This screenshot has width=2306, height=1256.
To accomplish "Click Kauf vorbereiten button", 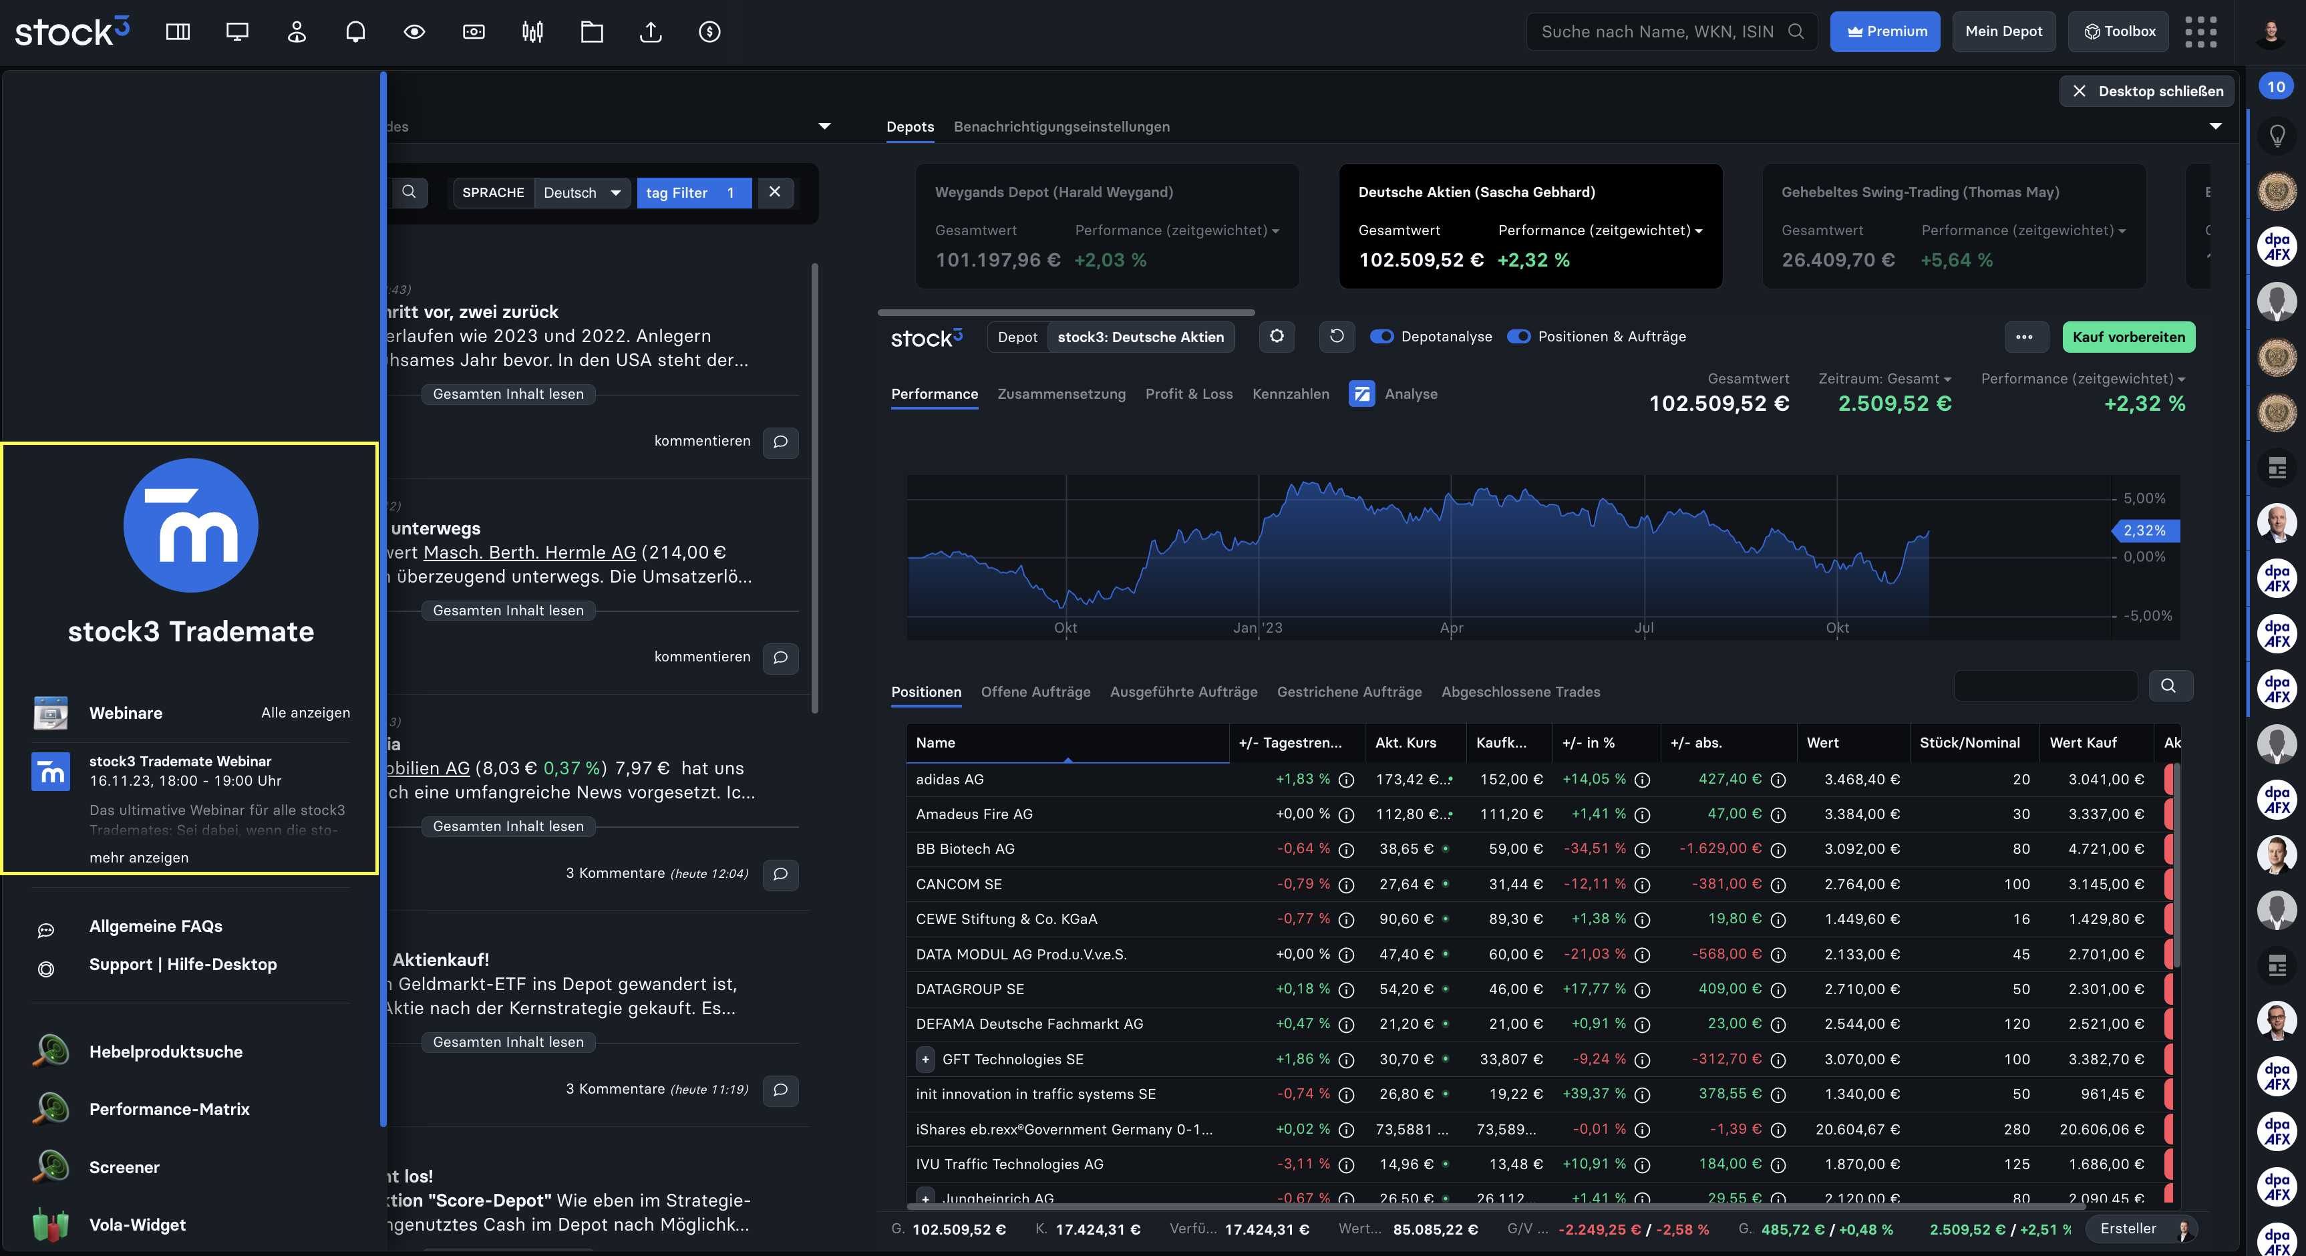I will tap(2129, 337).
